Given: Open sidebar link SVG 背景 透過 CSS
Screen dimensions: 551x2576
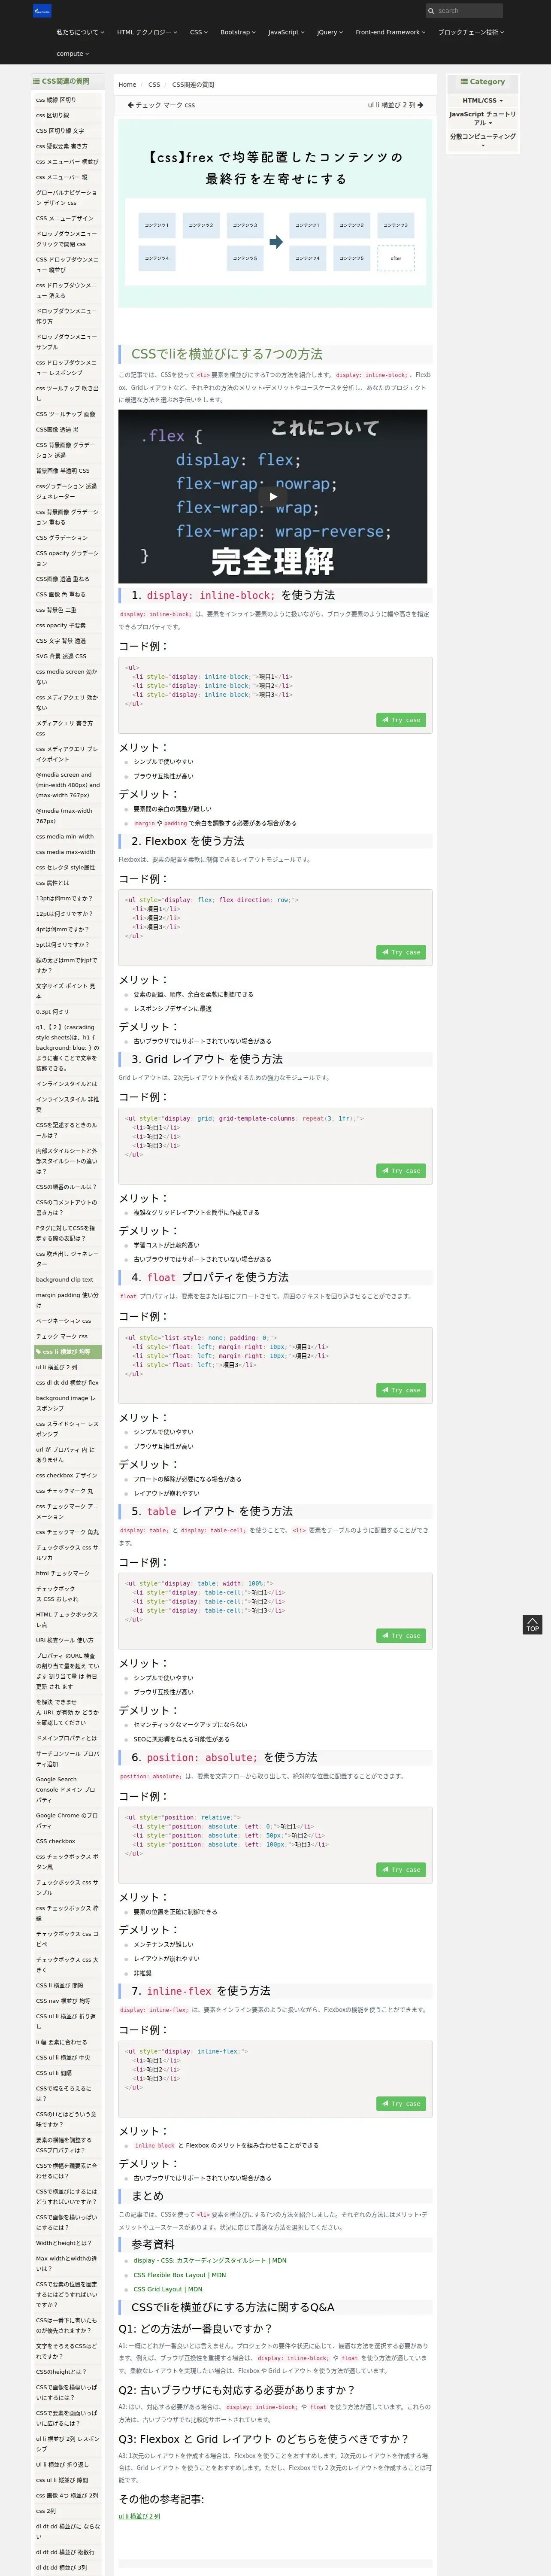Looking at the screenshot, I should (x=61, y=657).
